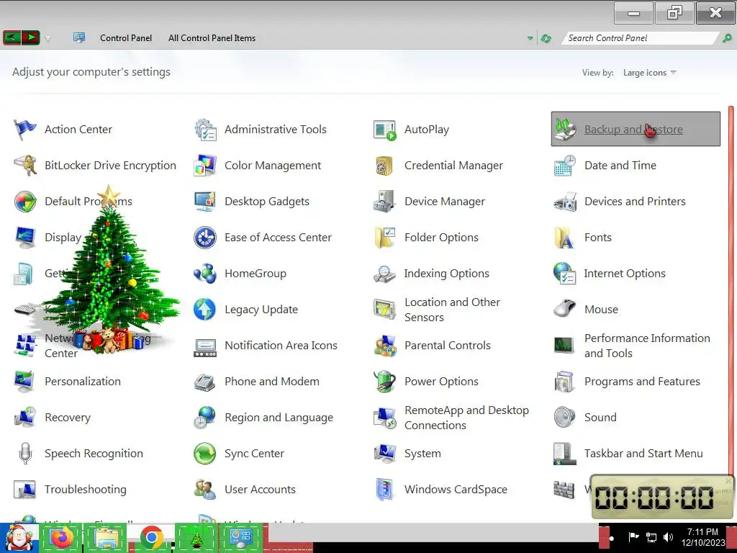
Task: Go forward with the right arrow button
Action: (30, 37)
